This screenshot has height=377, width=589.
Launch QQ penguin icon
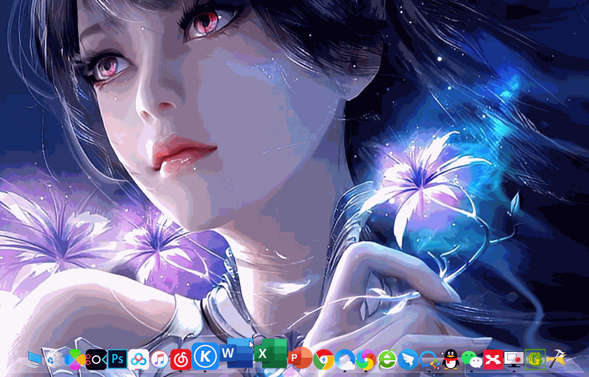click(451, 359)
